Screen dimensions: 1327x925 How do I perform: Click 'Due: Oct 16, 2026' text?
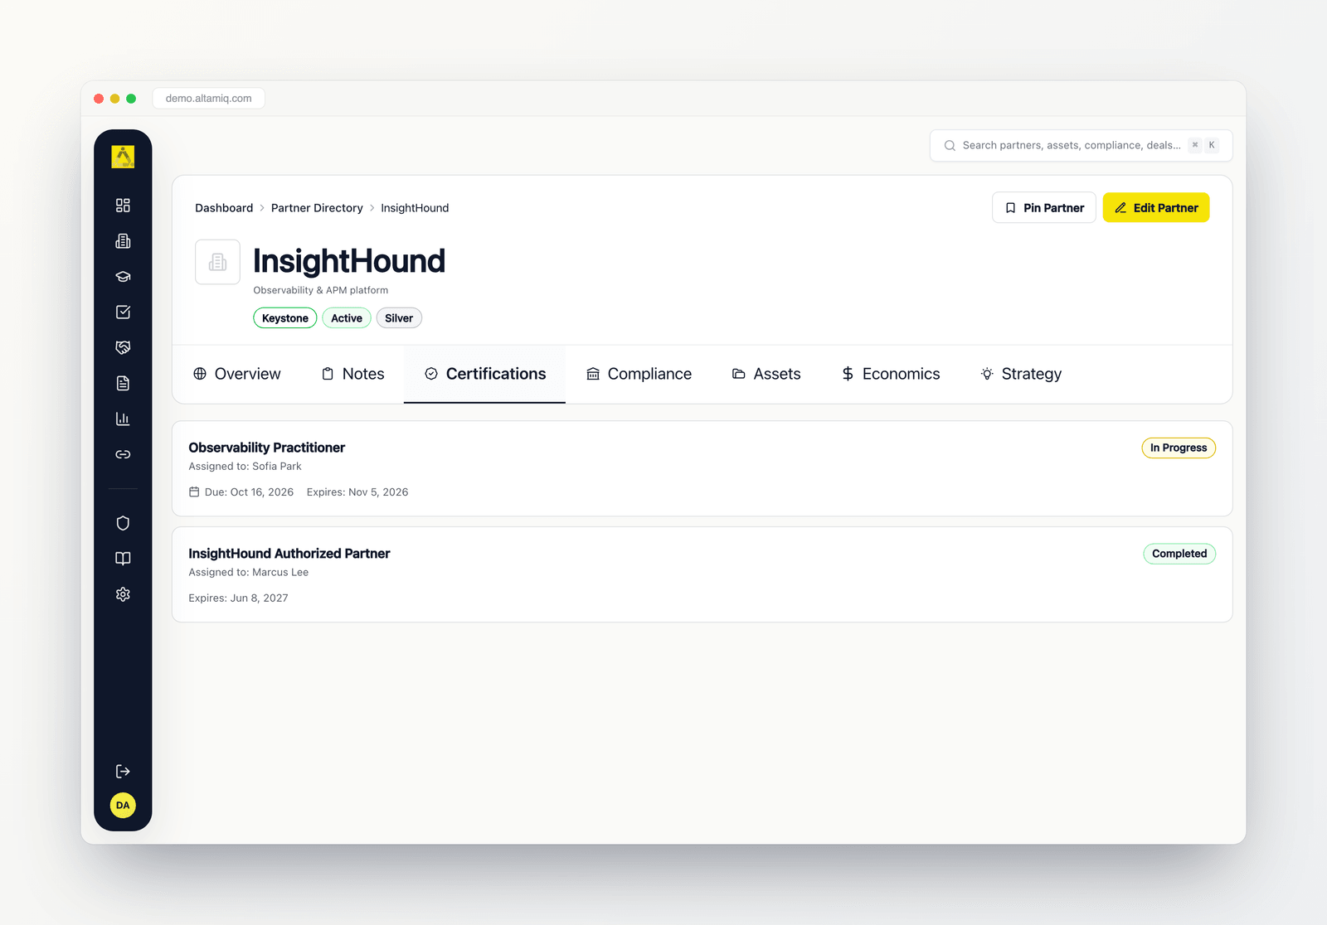click(249, 492)
